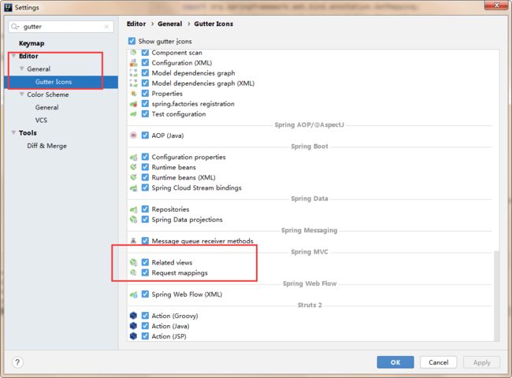Collapse the General node arrow under Editor
512x378 pixels.
point(21,69)
